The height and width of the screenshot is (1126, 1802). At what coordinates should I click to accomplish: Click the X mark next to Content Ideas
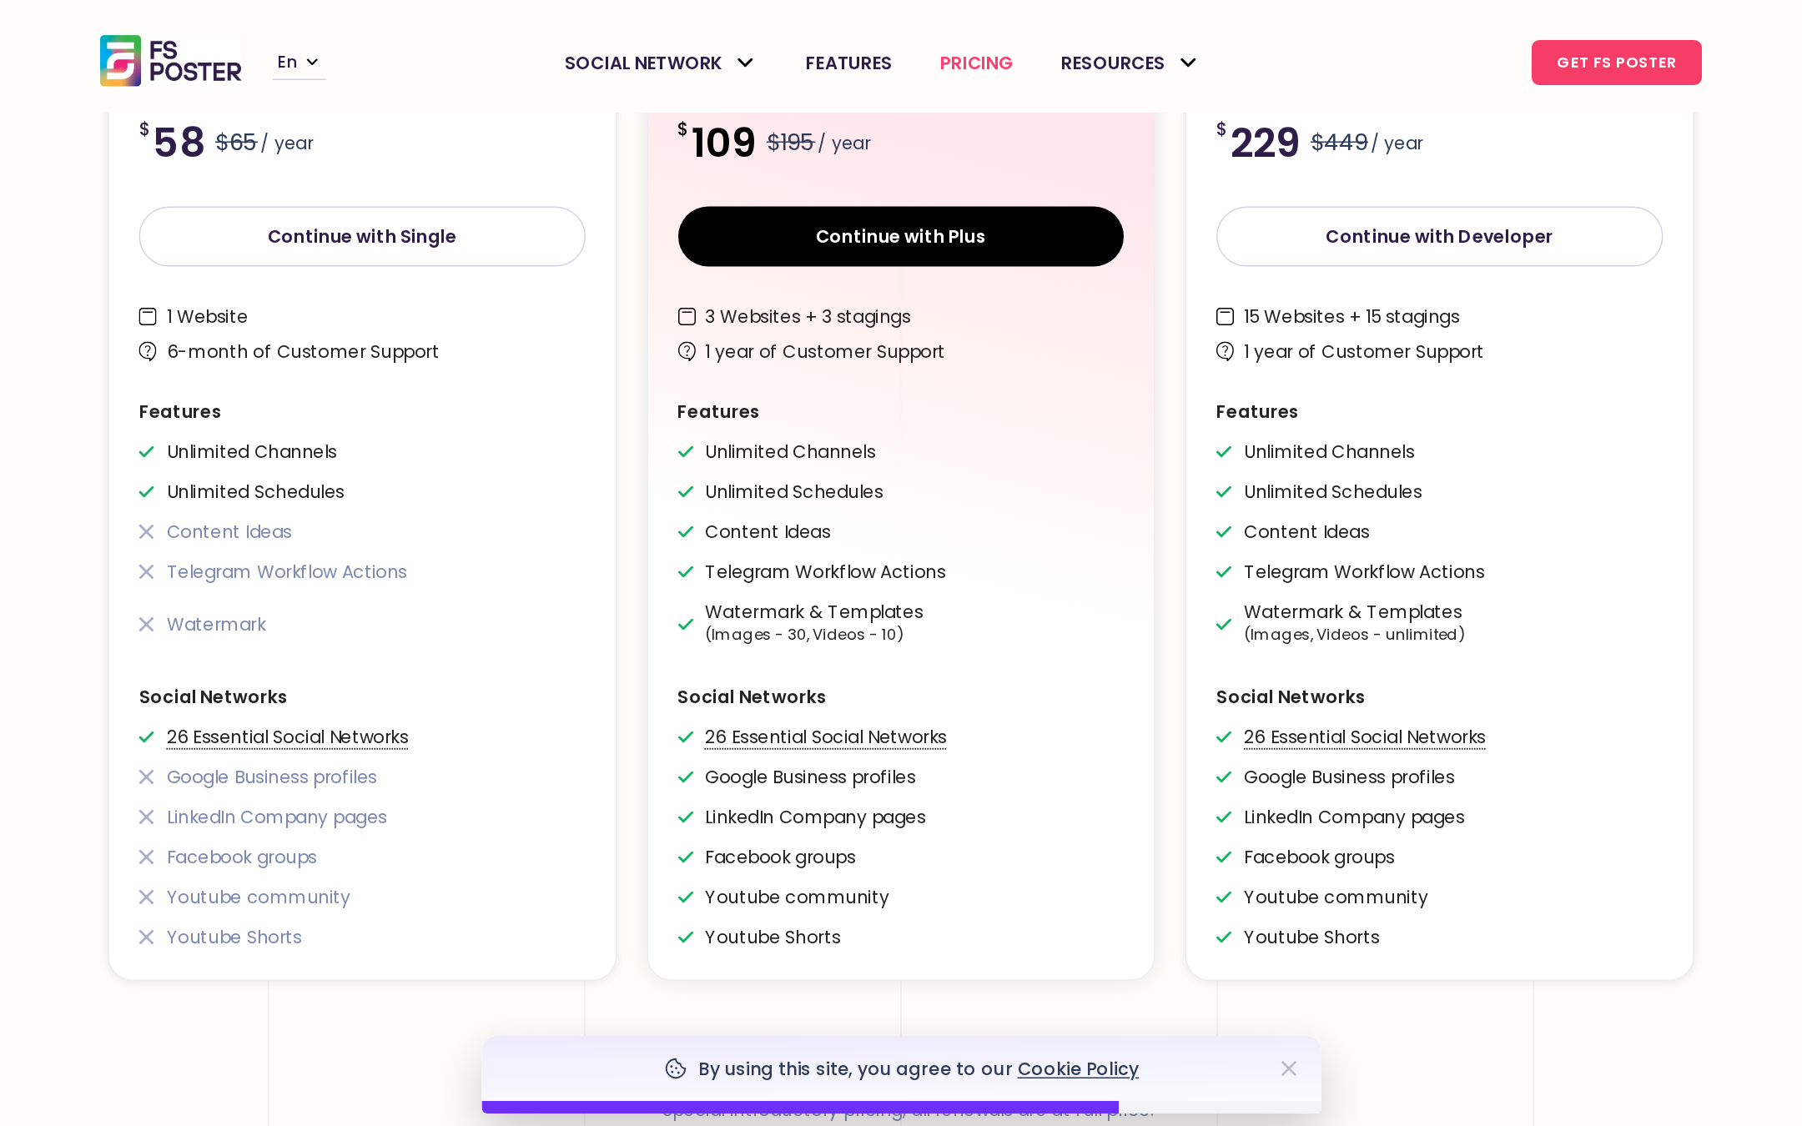146,532
